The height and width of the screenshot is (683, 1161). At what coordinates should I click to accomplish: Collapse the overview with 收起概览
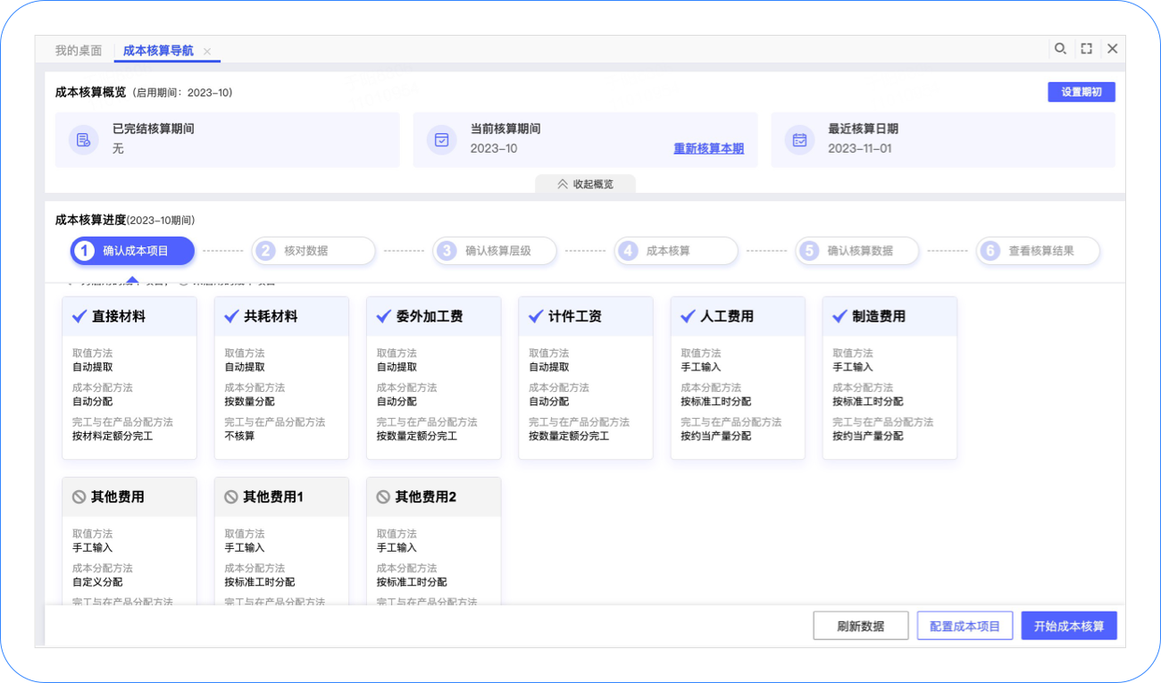tap(585, 184)
